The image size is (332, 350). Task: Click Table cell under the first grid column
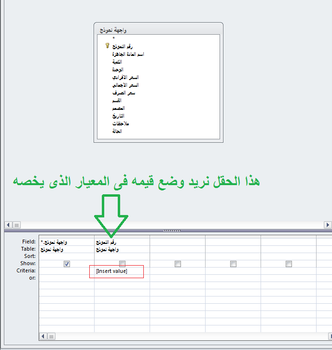pyautogui.click(x=67, y=249)
